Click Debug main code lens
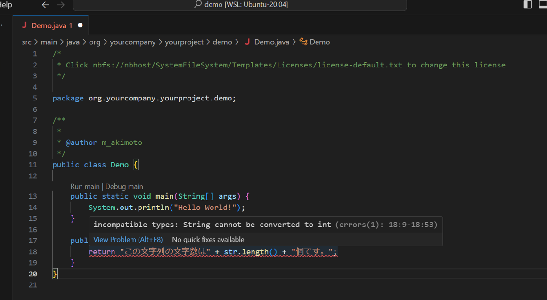The width and height of the screenshot is (547, 300). coord(124,186)
